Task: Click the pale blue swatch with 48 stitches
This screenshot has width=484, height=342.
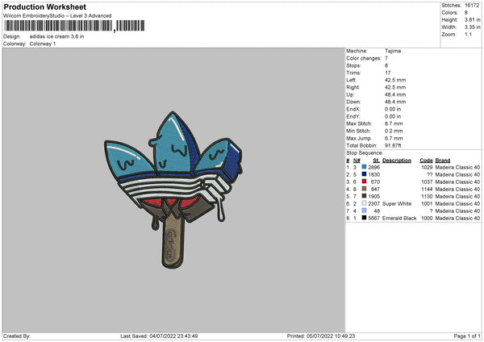Action: (365, 211)
